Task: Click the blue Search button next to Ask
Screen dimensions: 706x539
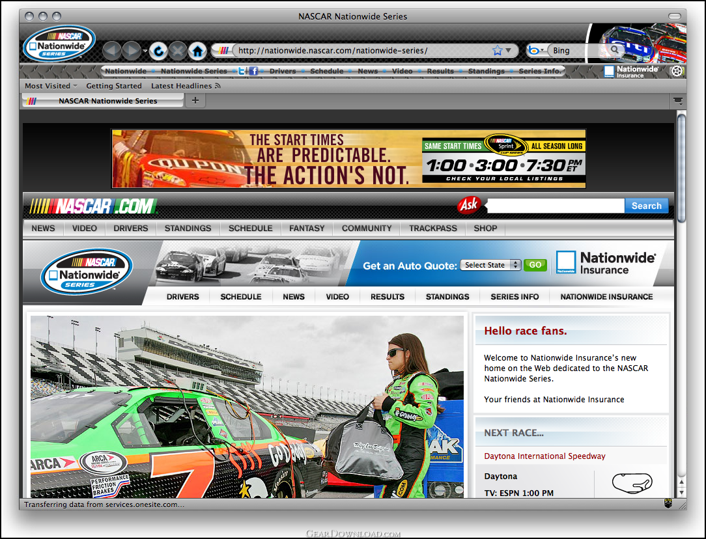Action: (646, 206)
